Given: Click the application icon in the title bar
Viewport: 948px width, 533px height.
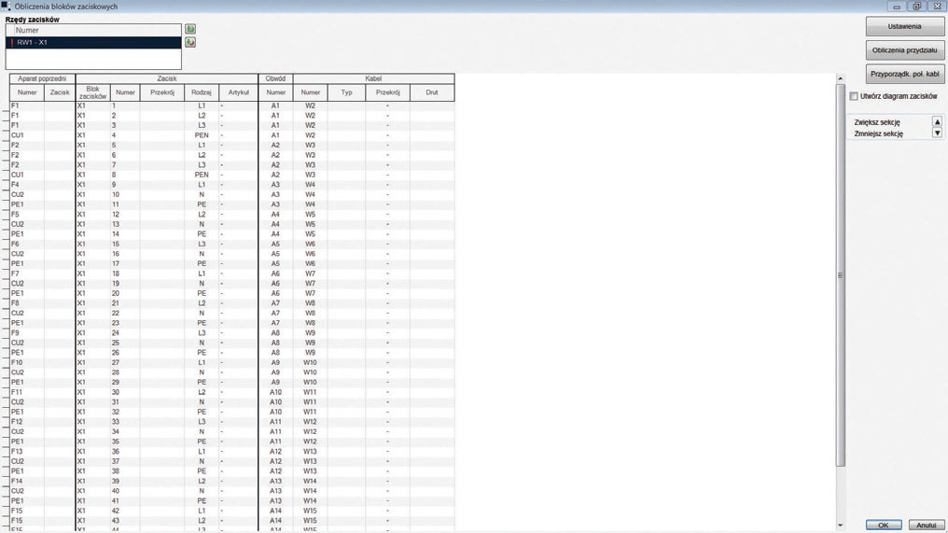Looking at the screenshot, I should (x=7, y=7).
